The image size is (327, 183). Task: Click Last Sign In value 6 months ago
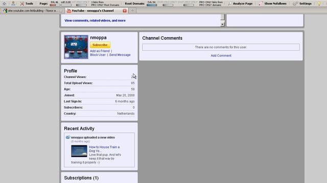point(125,101)
